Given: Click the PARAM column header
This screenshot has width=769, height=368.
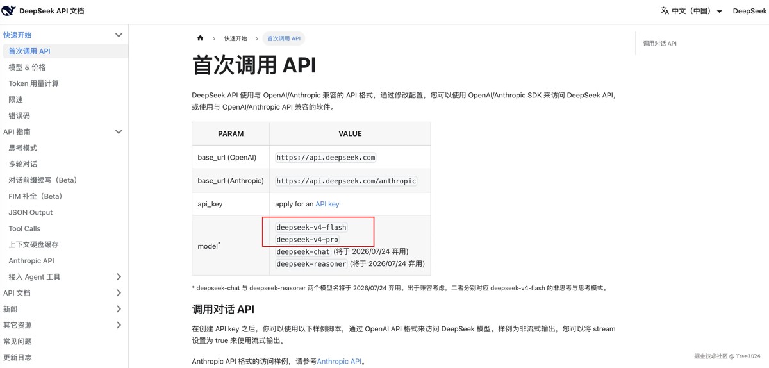Looking at the screenshot, I should [231, 133].
